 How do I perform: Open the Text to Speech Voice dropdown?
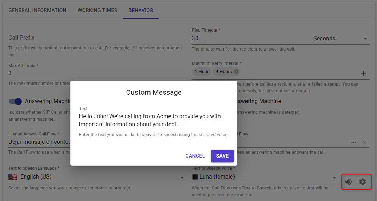[x=334, y=177]
